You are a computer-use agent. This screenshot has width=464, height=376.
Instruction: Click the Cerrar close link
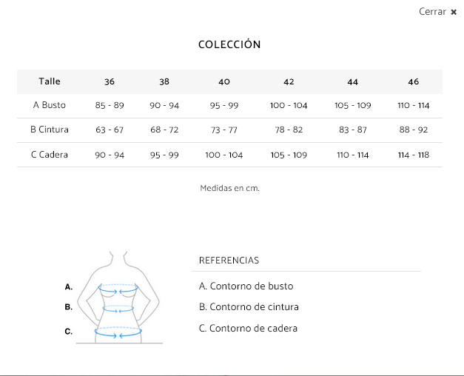point(432,12)
